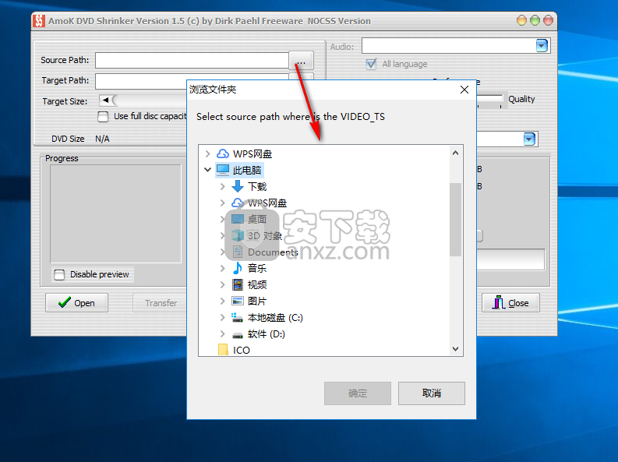This screenshot has width=618, height=462.
Task: Select 软件 (D:) in the tree
Action: pos(266,334)
